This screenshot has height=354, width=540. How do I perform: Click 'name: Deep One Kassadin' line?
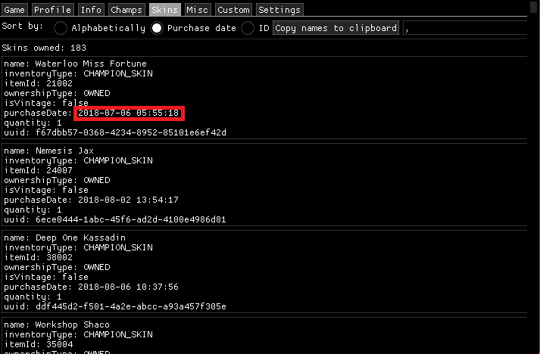pos(64,238)
